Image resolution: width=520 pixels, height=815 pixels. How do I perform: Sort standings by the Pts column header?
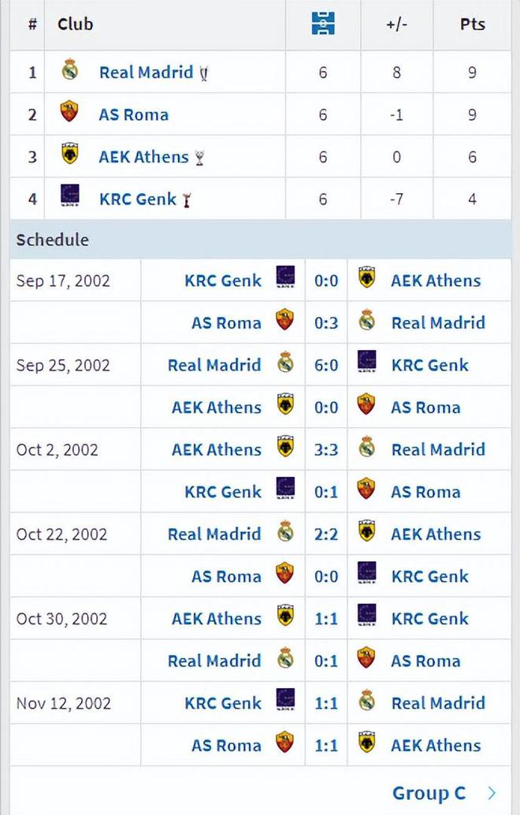(472, 24)
